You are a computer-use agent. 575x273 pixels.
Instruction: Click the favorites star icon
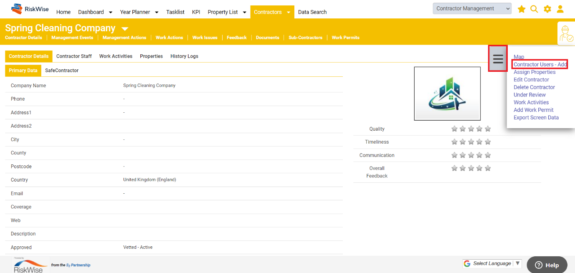521,9
